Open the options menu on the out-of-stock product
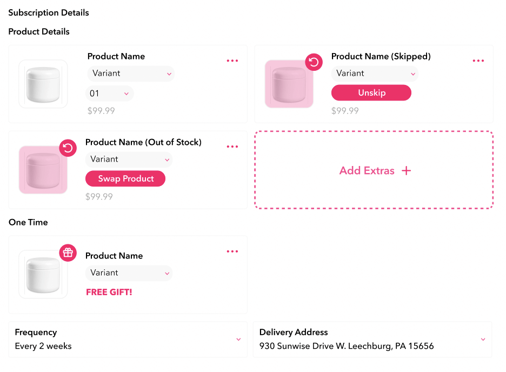 (x=232, y=147)
